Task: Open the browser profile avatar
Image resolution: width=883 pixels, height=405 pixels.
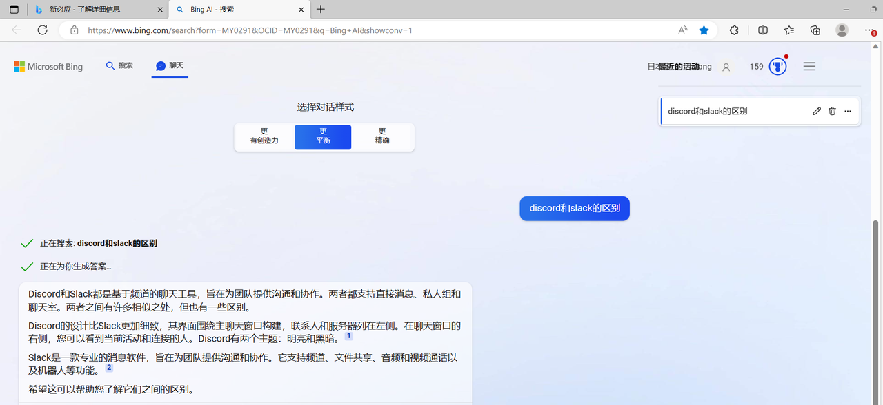Action: 842,30
